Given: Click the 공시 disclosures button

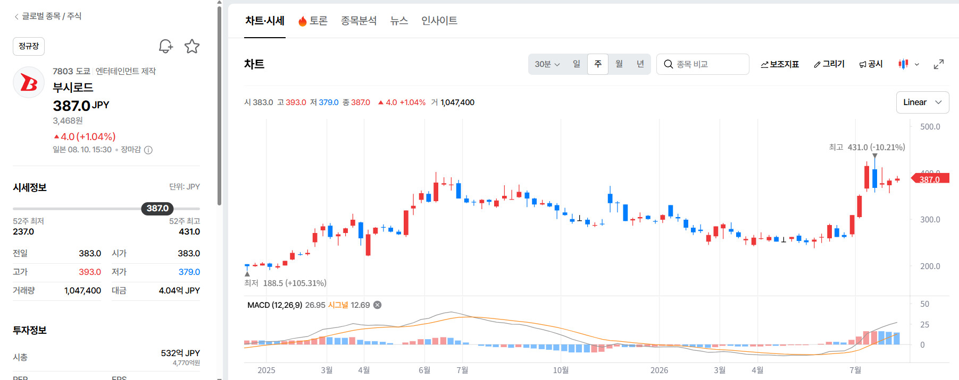Looking at the screenshot, I should click(871, 64).
